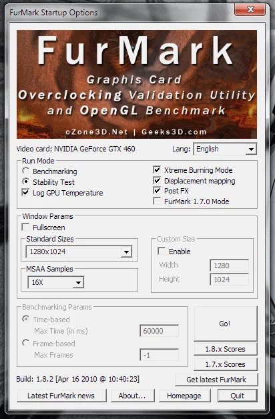Open 1.7.x Scores

(226, 364)
